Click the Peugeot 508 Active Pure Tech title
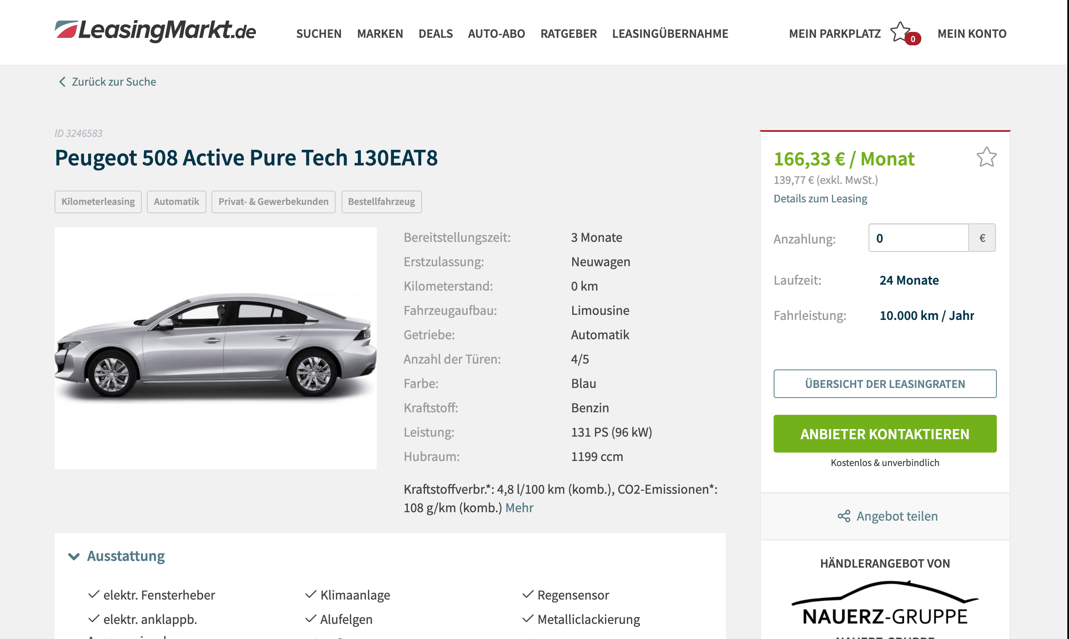Image resolution: width=1069 pixels, height=639 pixels. point(246,157)
